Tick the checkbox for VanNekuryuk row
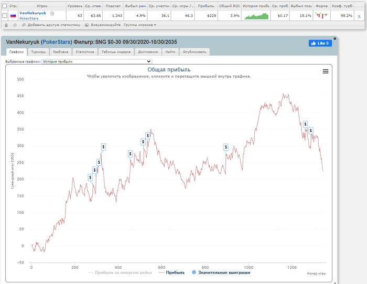 (4, 15)
